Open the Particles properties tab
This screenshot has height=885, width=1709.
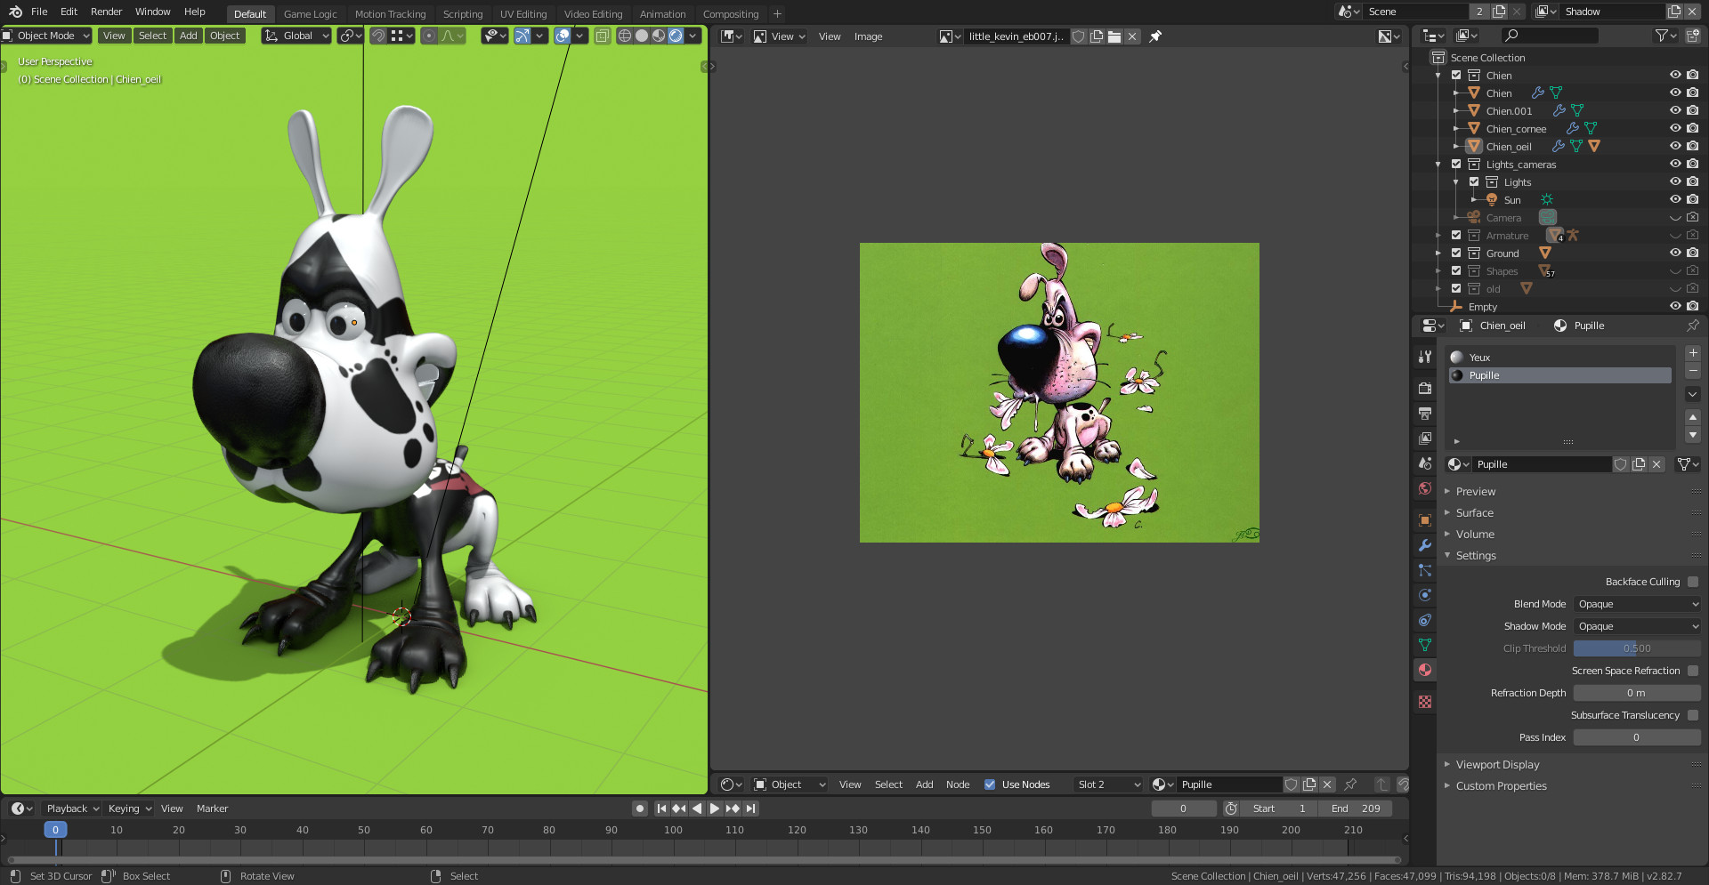click(x=1425, y=570)
